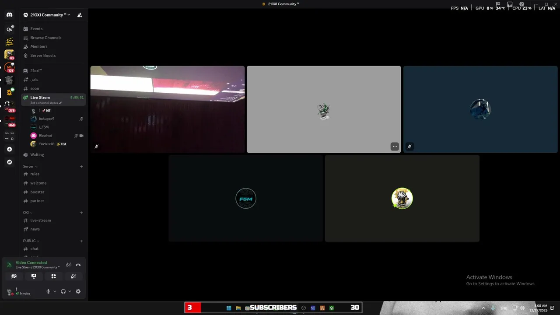Toggle microphone mute
Image resolution: width=560 pixels, height=315 pixels.
(x=49, y=291)
